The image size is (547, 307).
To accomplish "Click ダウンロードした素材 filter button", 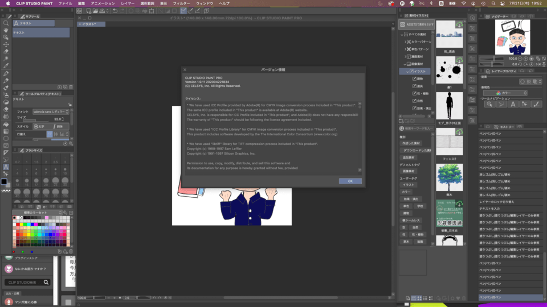I will click(415, 150).
